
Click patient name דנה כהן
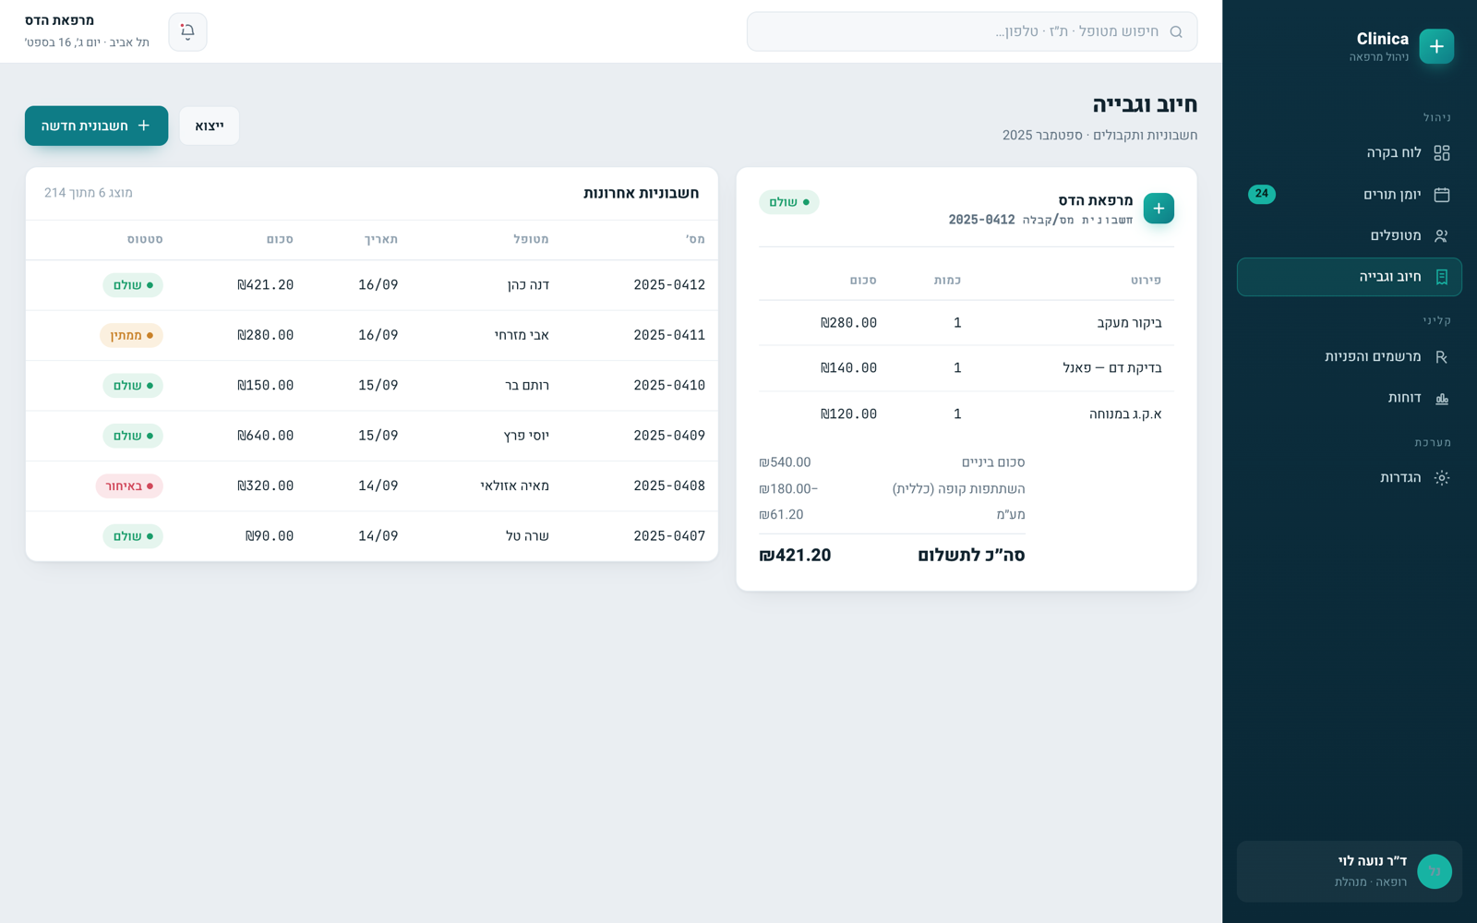click(x=528, y=285)
